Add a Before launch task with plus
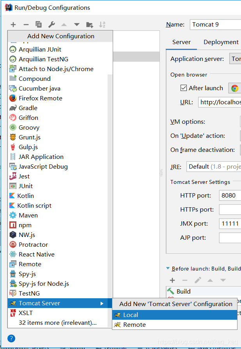241x349 pixels. coord(172,280)
